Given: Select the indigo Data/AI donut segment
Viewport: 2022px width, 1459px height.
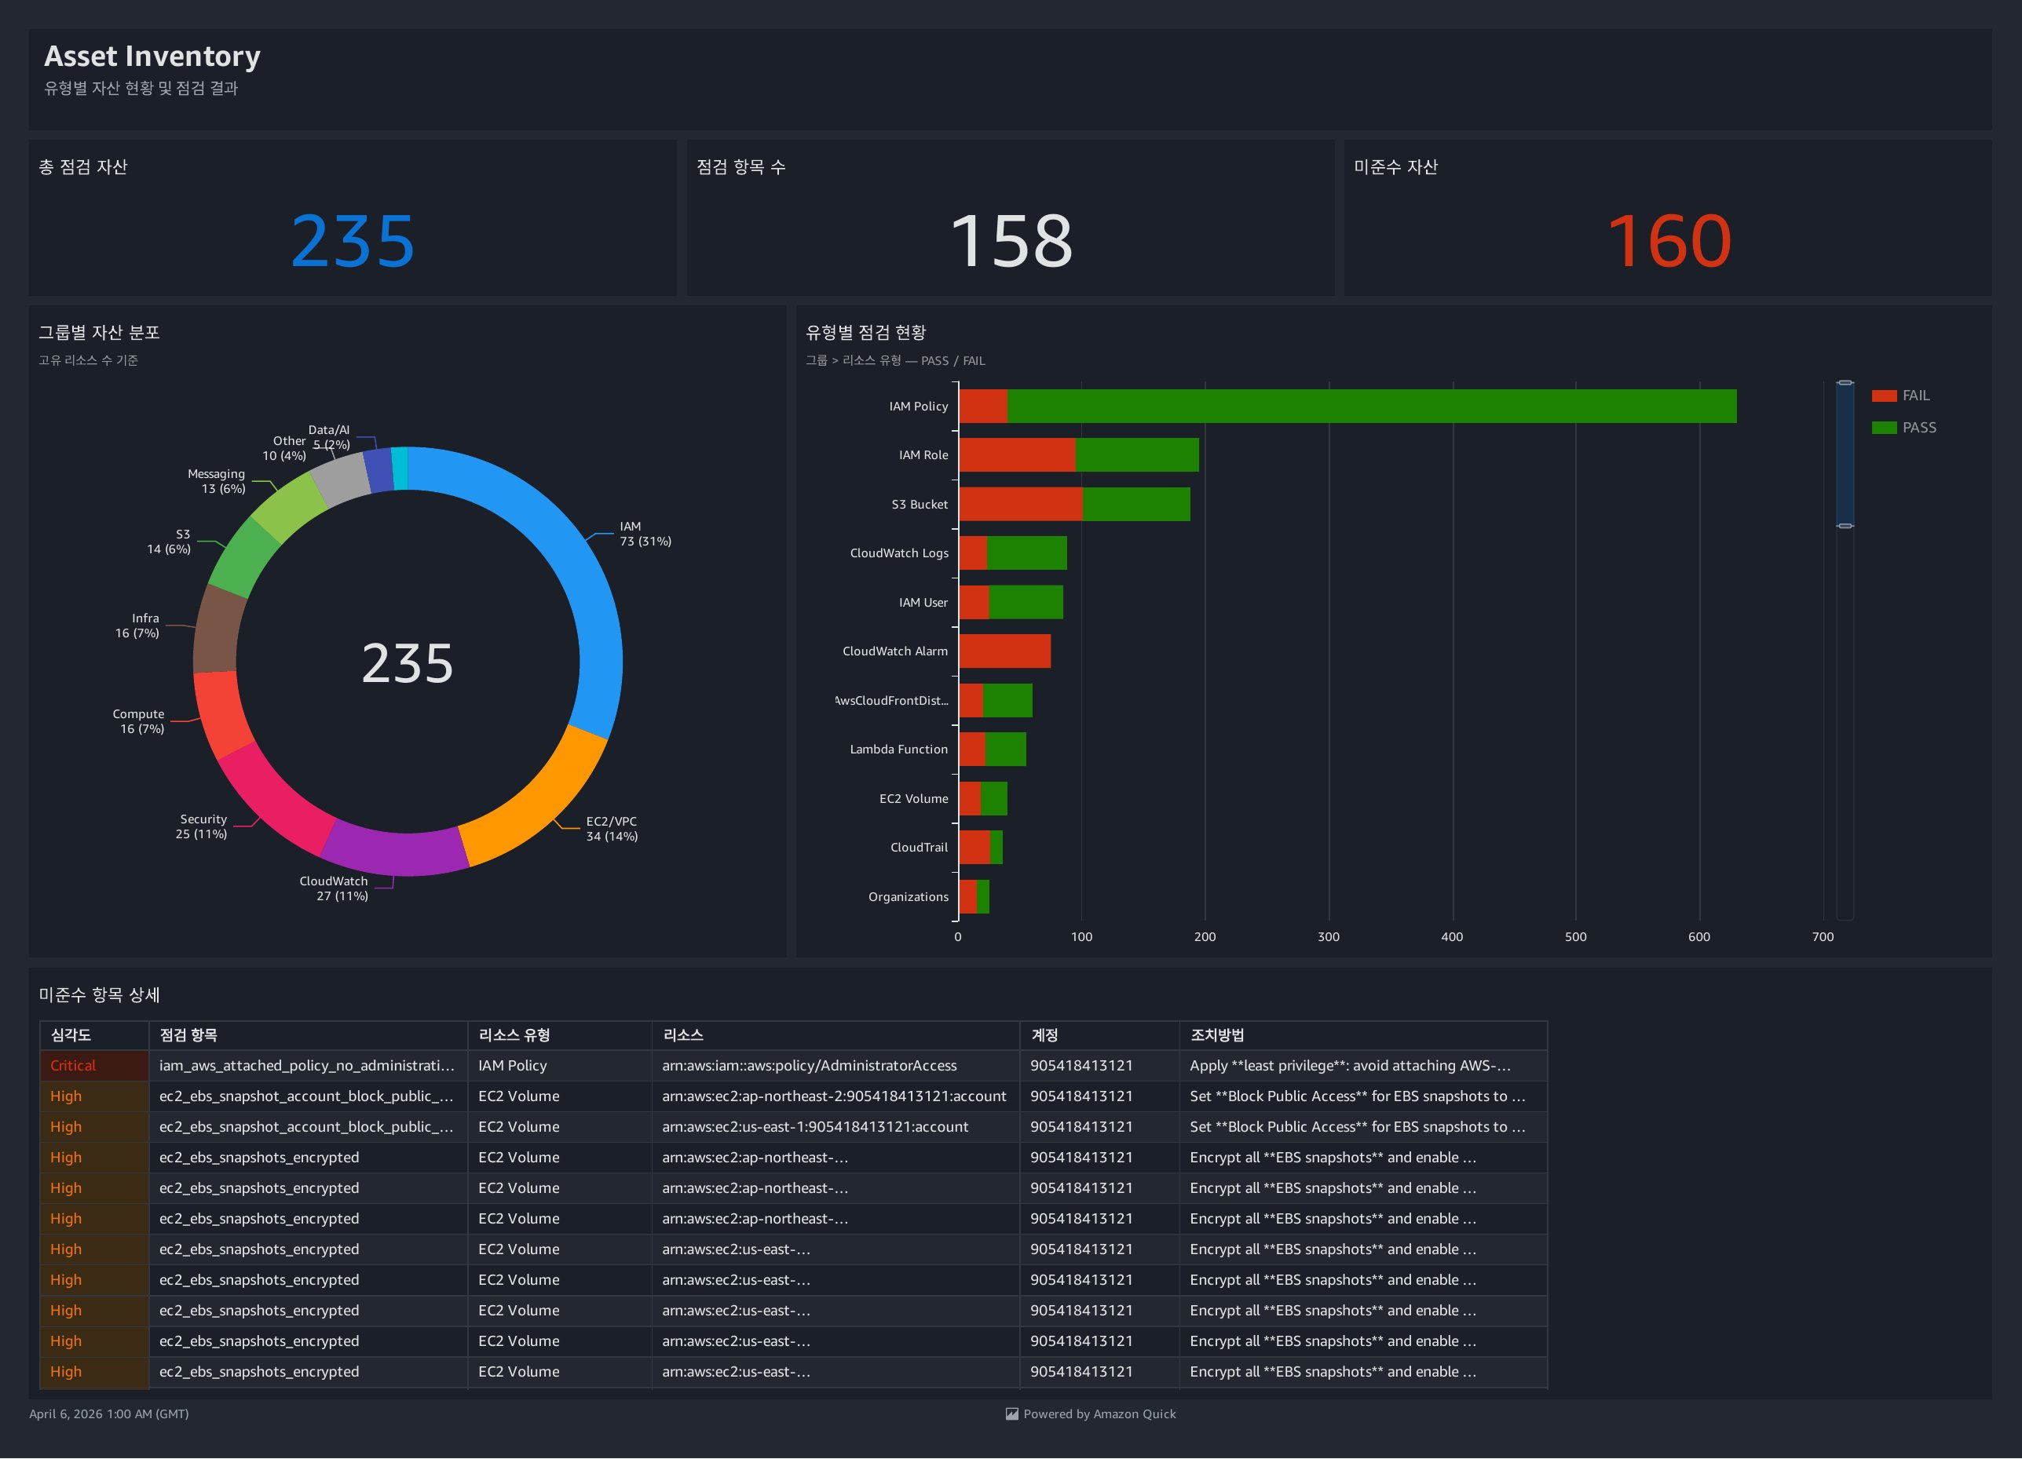Looking at the screenshot, I should click(x=378, y=469).
